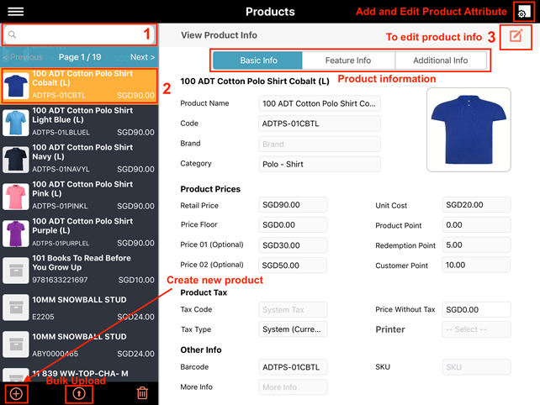The image size is (540, 405).
Task: Select 100 ADT Cotton Polo Shirt Purple (L)
Action: coord(79,233)
